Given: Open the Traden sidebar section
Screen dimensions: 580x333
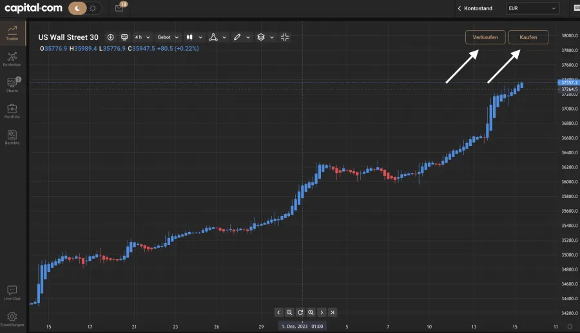Looking at the screenshot, I should pyautogui.click(x=12, y=33).
